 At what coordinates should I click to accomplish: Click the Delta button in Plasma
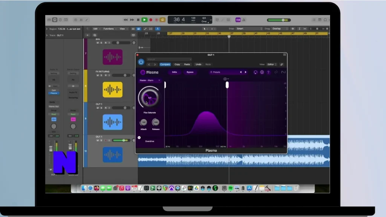pyautogui.click(x=174, y=72)
